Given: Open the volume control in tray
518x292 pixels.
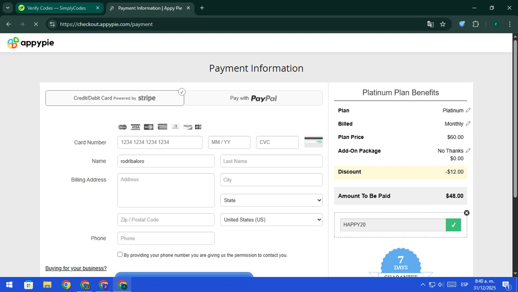Looking at the screenshot, I should click(441, 285).
